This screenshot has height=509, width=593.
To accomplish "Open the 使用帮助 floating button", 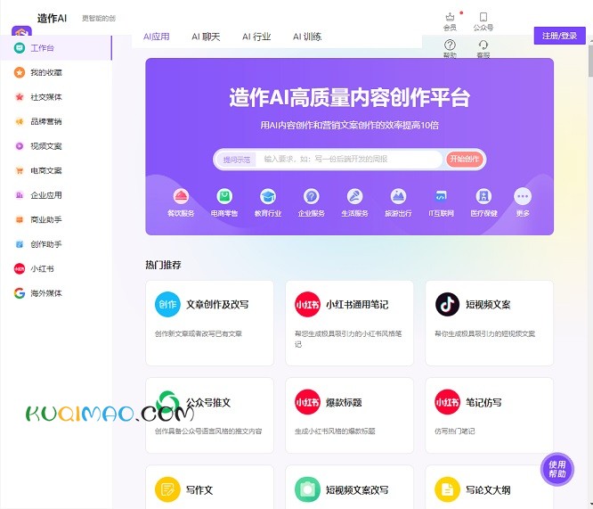I will point(557,469).
